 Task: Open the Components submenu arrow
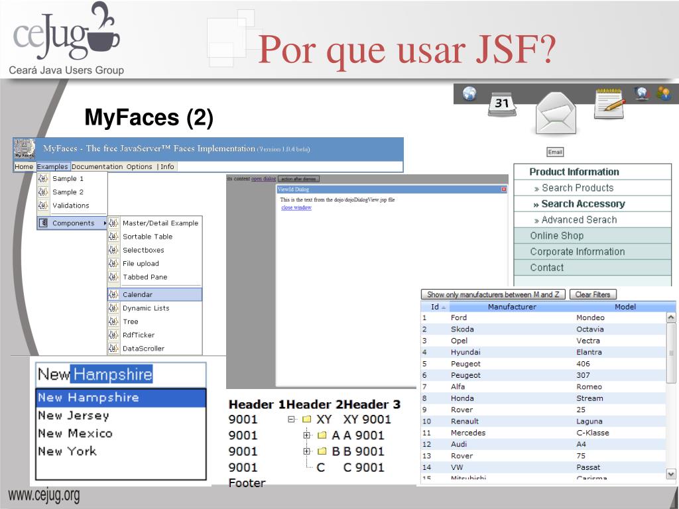[105, 223]
